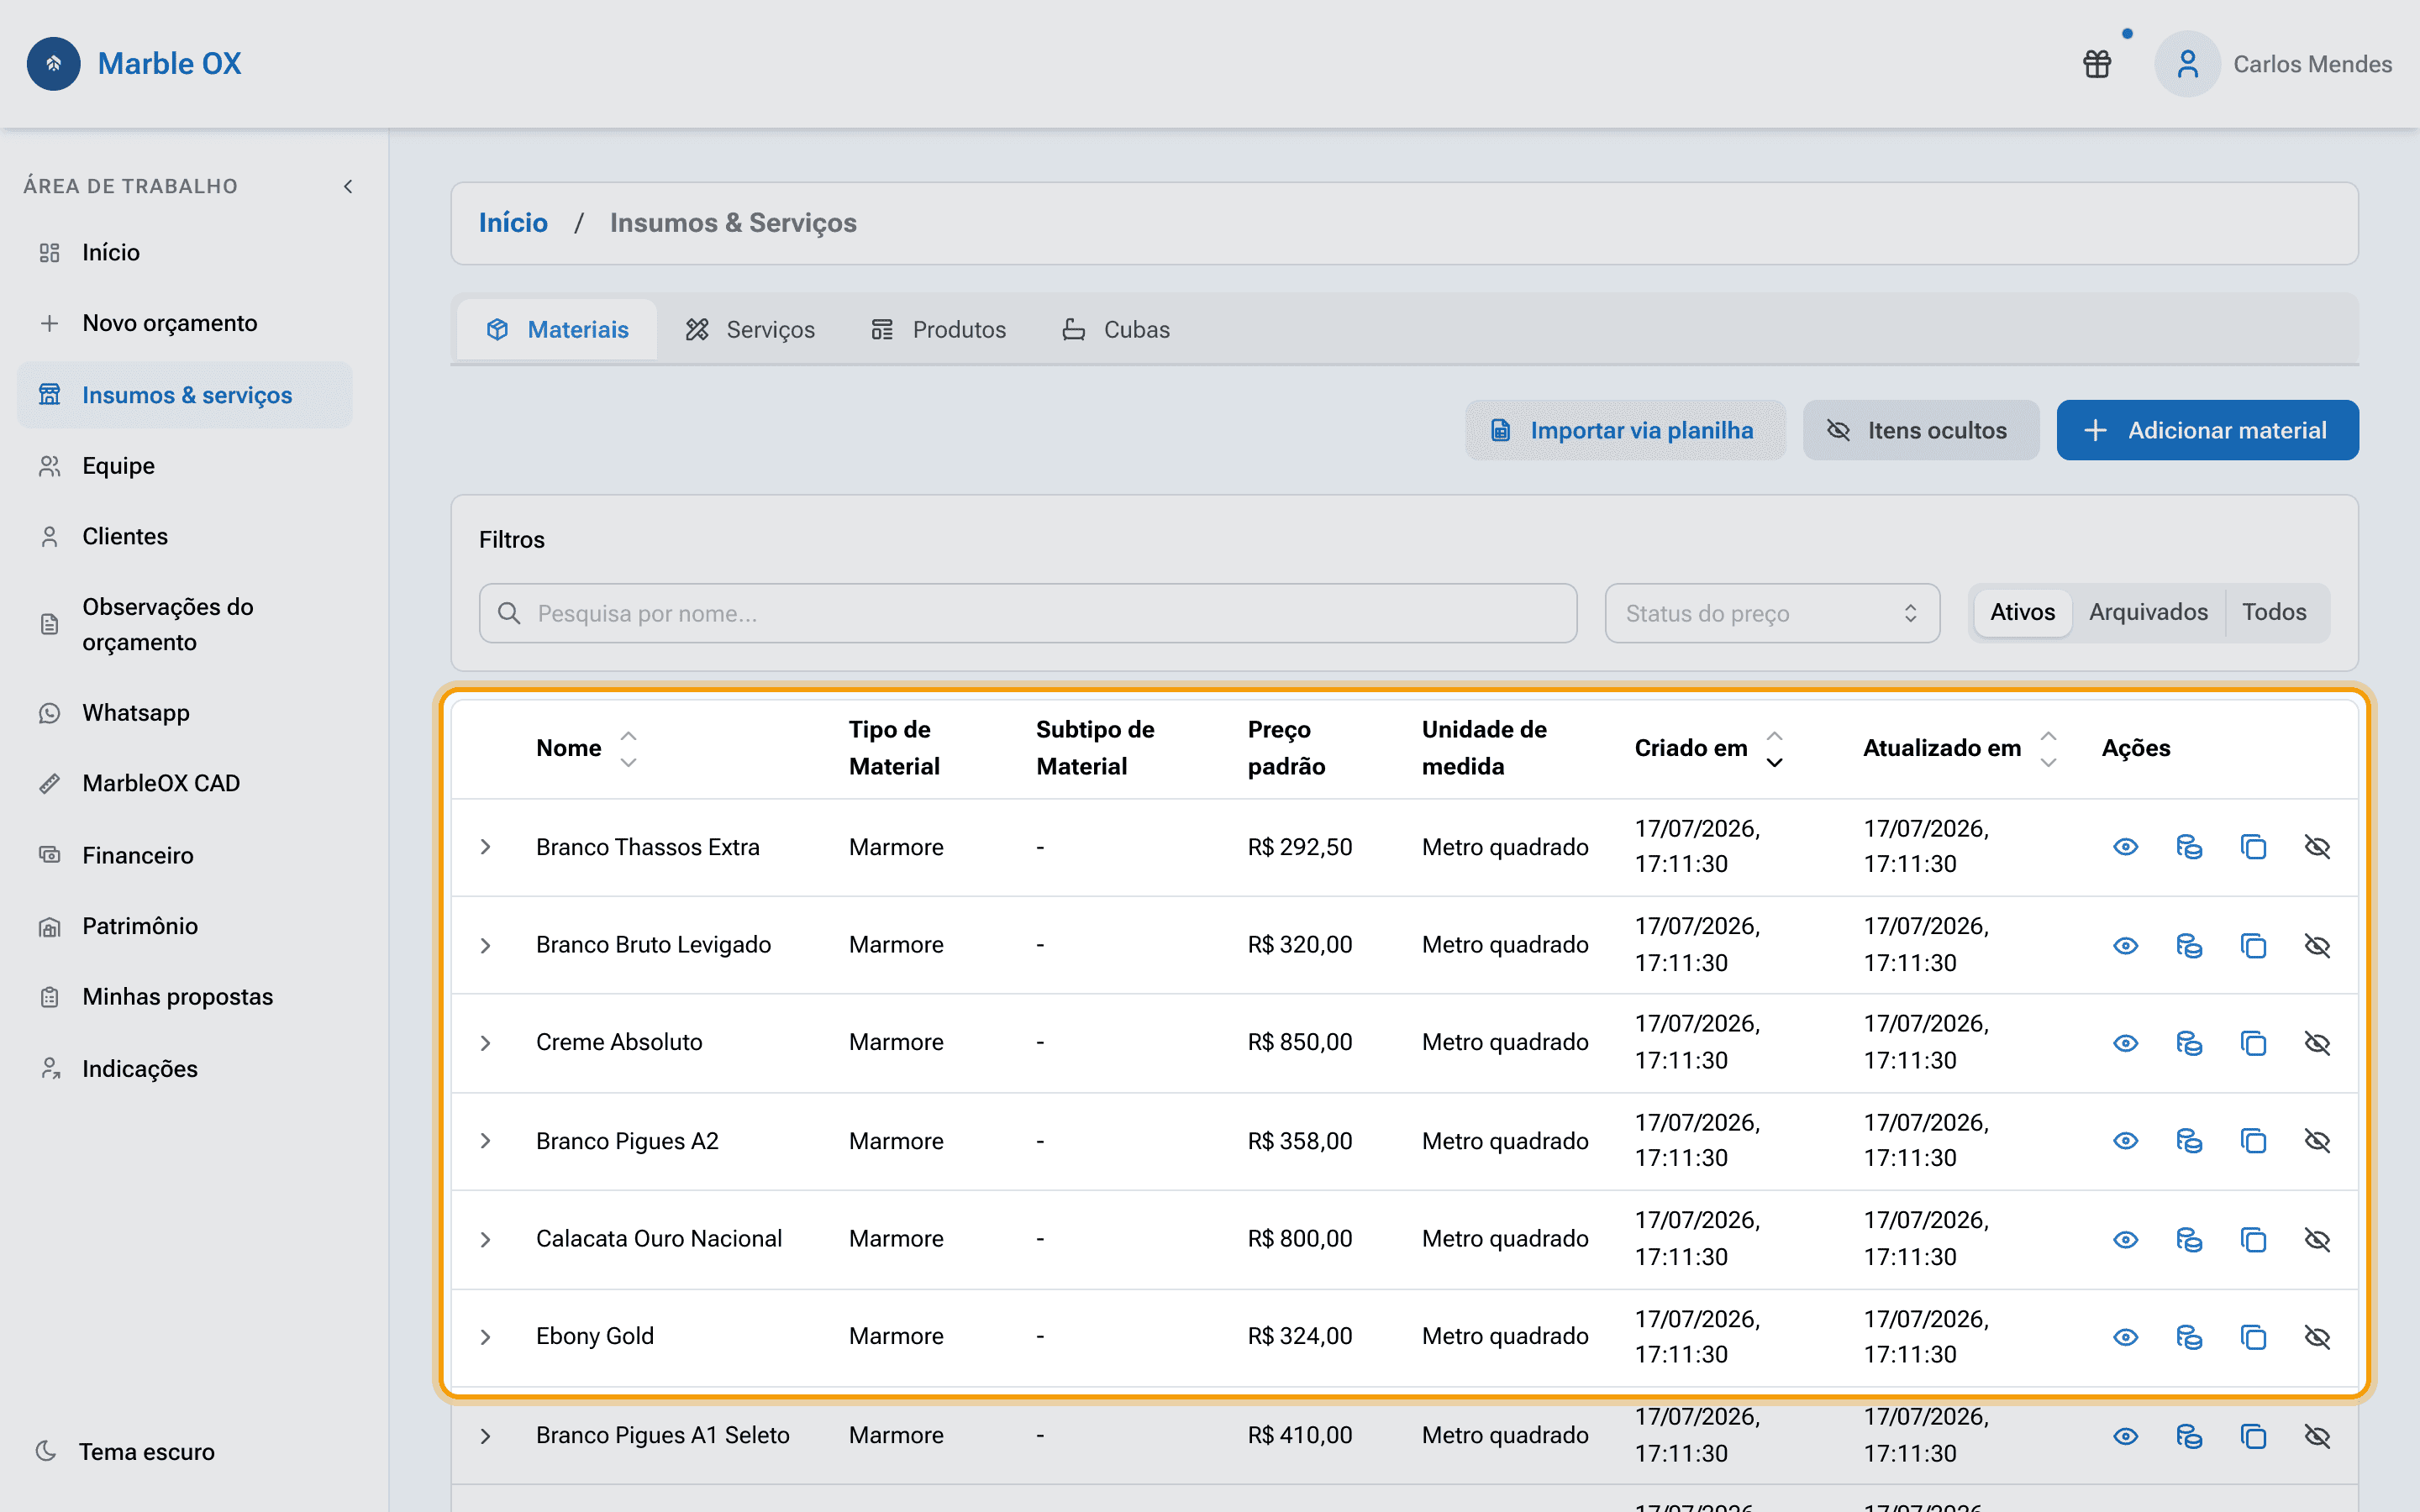
Task: Toggle Tema escuro dark mode
Action: coord(126,1452)
